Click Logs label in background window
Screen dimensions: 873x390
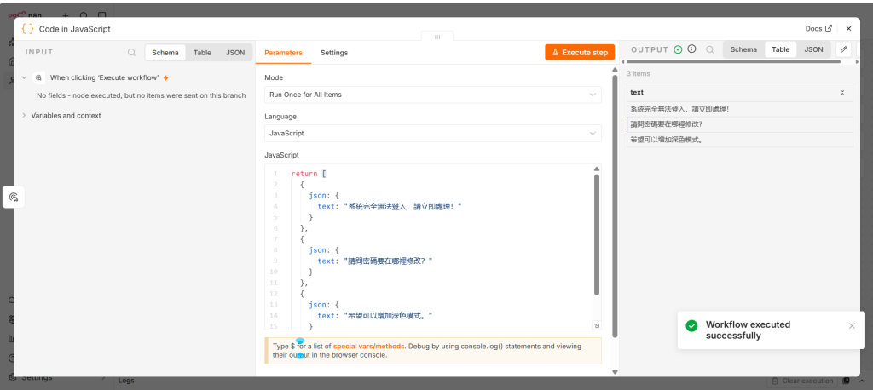click(126, 381)
